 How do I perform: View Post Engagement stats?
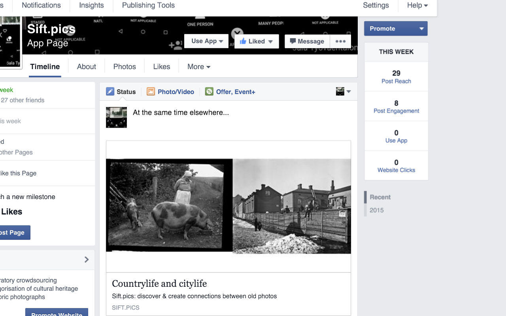coord(396,106)
